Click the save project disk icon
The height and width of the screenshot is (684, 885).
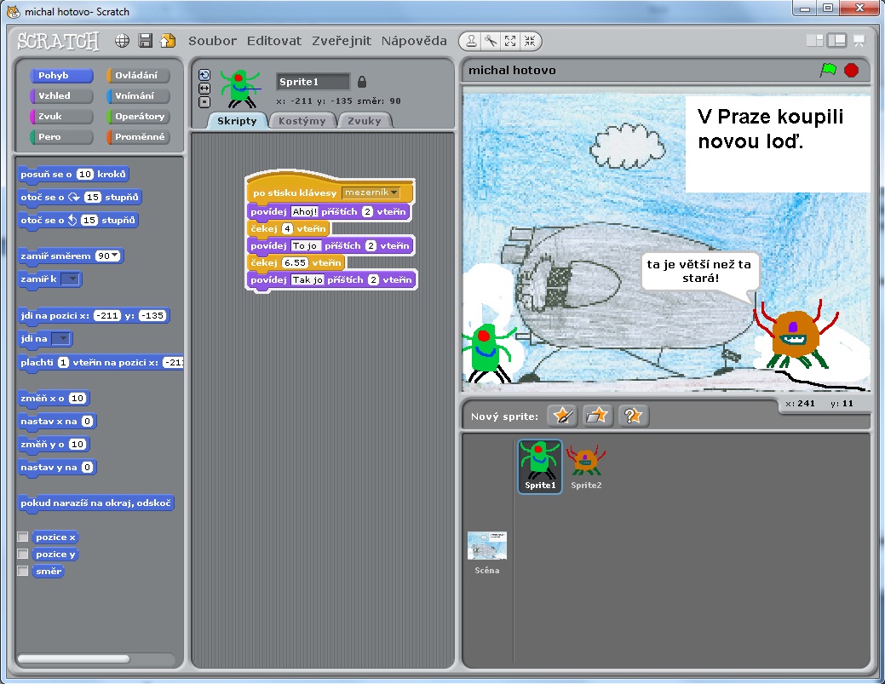pyautogui.click(x=145, y=41)
